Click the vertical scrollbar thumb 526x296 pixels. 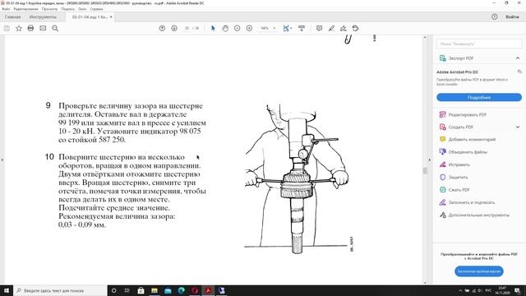pyautogui.click(x=425, y=171)
